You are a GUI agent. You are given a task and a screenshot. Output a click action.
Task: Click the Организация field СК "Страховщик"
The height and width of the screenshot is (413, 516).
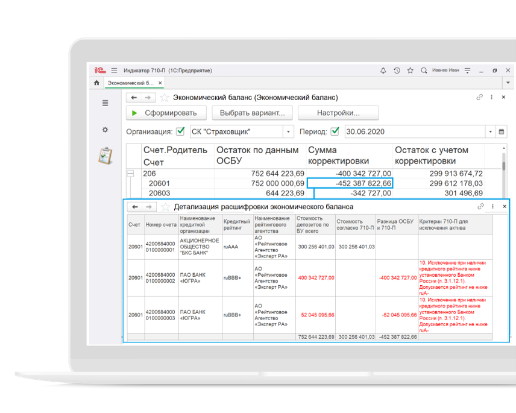(236, 131)
